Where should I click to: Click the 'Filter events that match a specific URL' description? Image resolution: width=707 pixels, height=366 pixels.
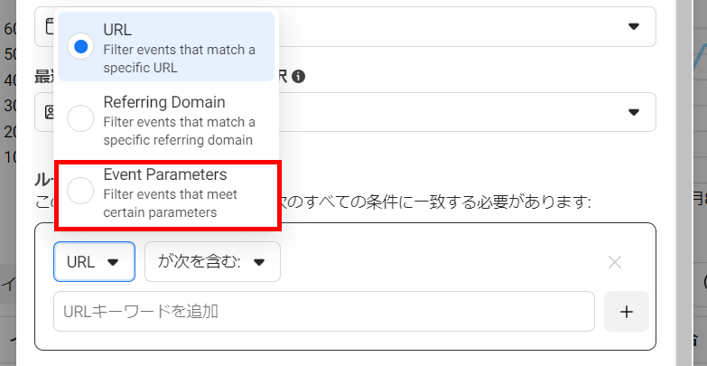click(x=179, y=58)
